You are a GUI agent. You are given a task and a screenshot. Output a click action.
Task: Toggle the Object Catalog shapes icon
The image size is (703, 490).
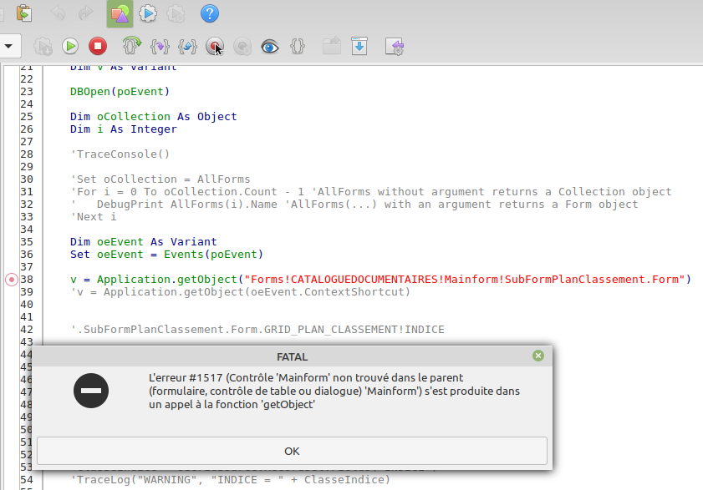120,13
